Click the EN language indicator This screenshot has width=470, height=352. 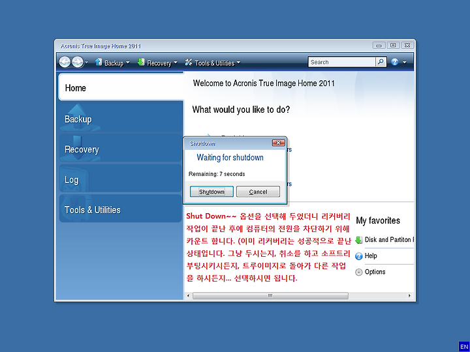coord(463,347)
